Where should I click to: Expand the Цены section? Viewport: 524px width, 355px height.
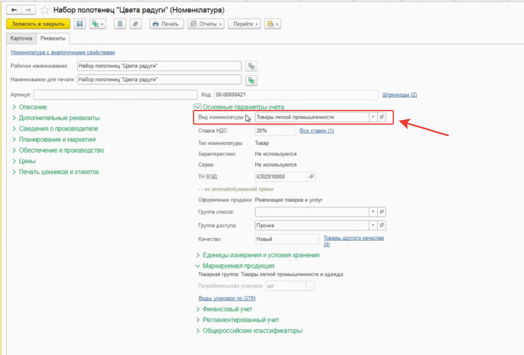pos(27,161)
